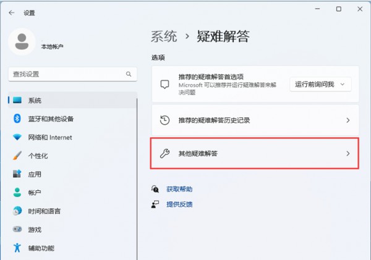Click the 系统 breadcrumb in header
Viewport: 371px width, 260px height.
point(164,36)
